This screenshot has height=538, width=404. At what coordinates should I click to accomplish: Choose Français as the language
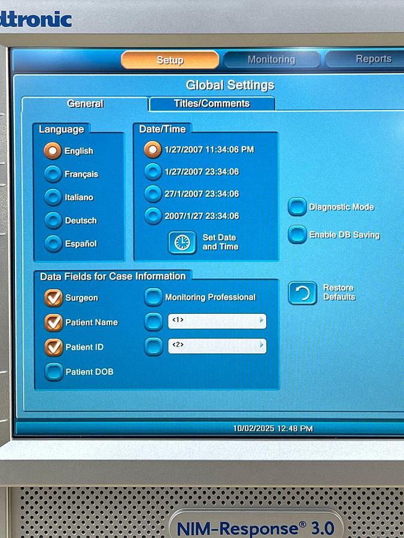pos(53,173)
